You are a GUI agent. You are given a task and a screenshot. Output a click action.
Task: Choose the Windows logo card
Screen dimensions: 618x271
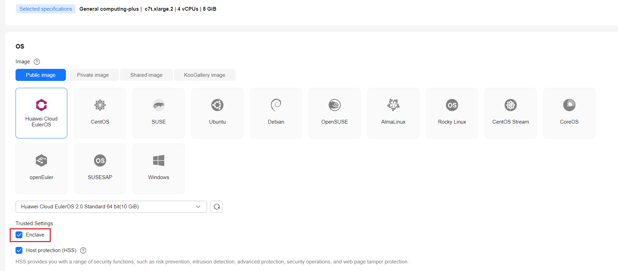(159, 169)
